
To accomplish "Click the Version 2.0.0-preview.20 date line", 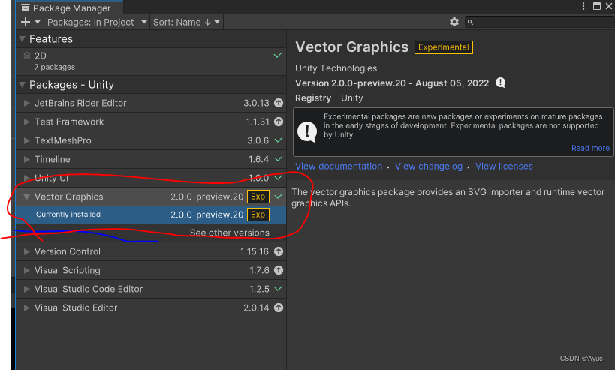I will point(392,83).
